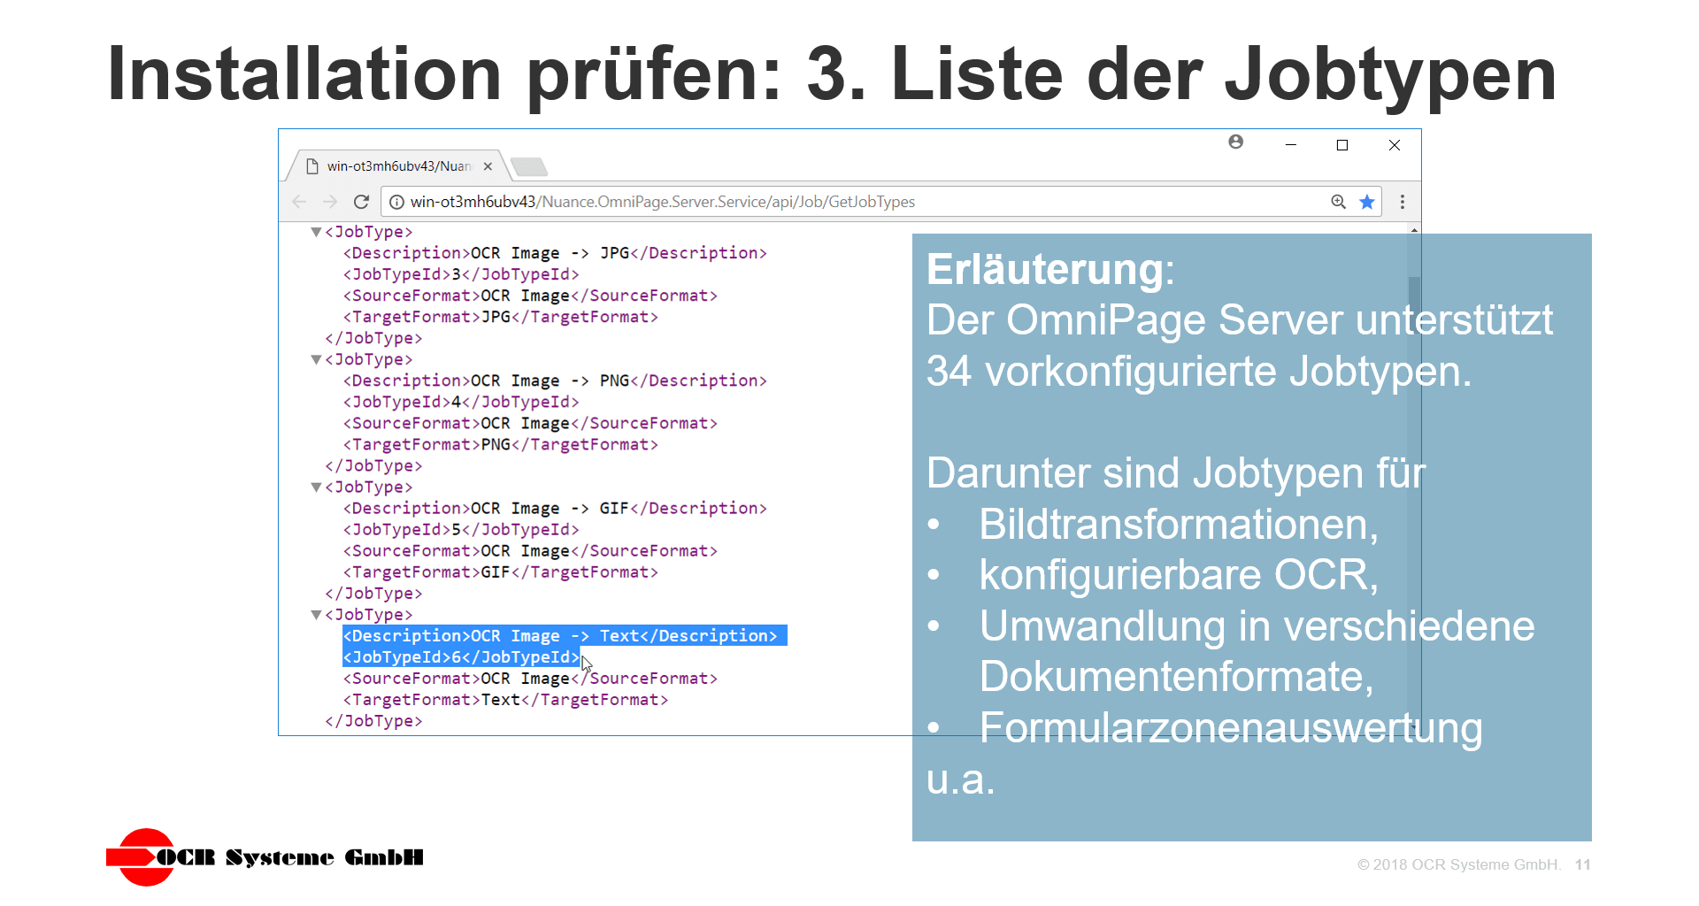Screen dimensions: 1699x906
Task: Reload the GetJobTypes page
Action: pyautogui.click(x=362, y=202)
